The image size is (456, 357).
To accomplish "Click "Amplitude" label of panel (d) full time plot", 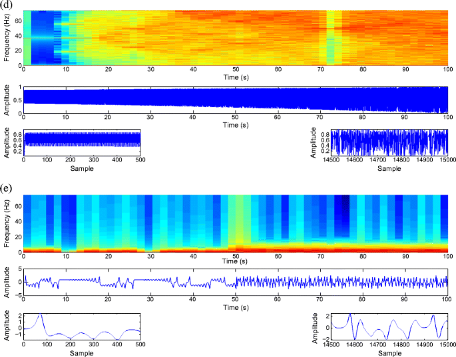I will click(x=7, y=100).
